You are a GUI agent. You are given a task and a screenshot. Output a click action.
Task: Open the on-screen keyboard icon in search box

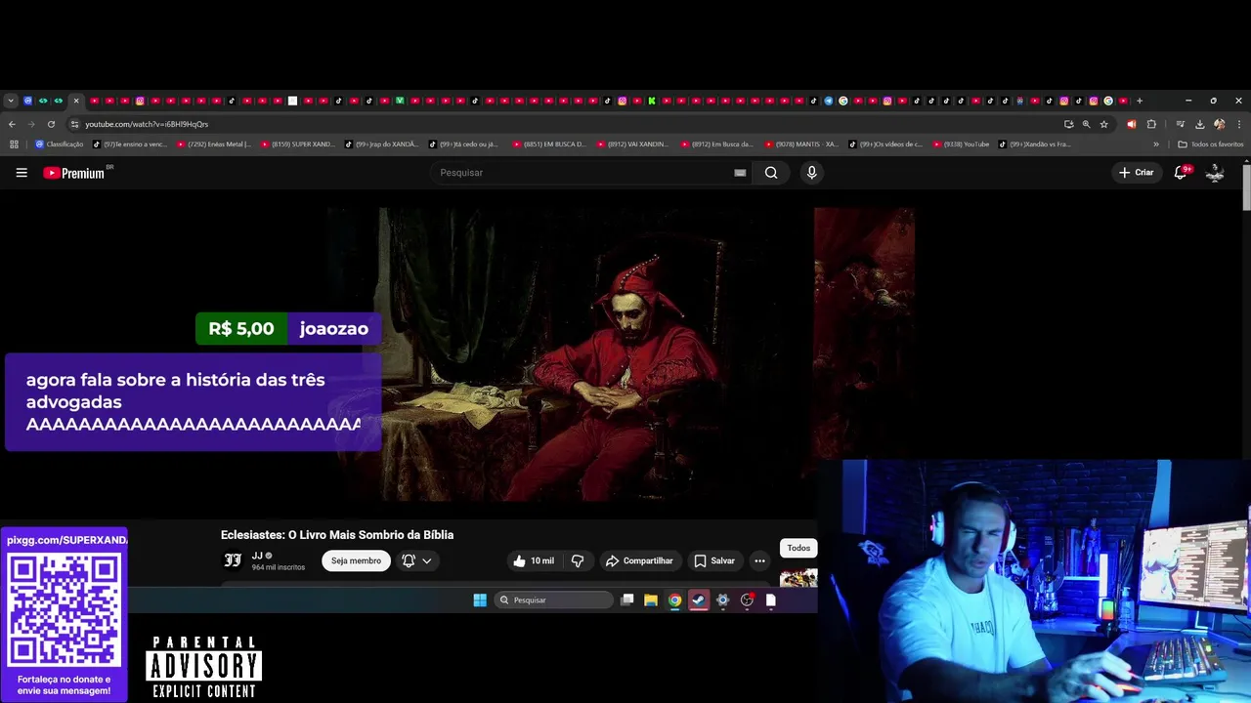point(740,173)
